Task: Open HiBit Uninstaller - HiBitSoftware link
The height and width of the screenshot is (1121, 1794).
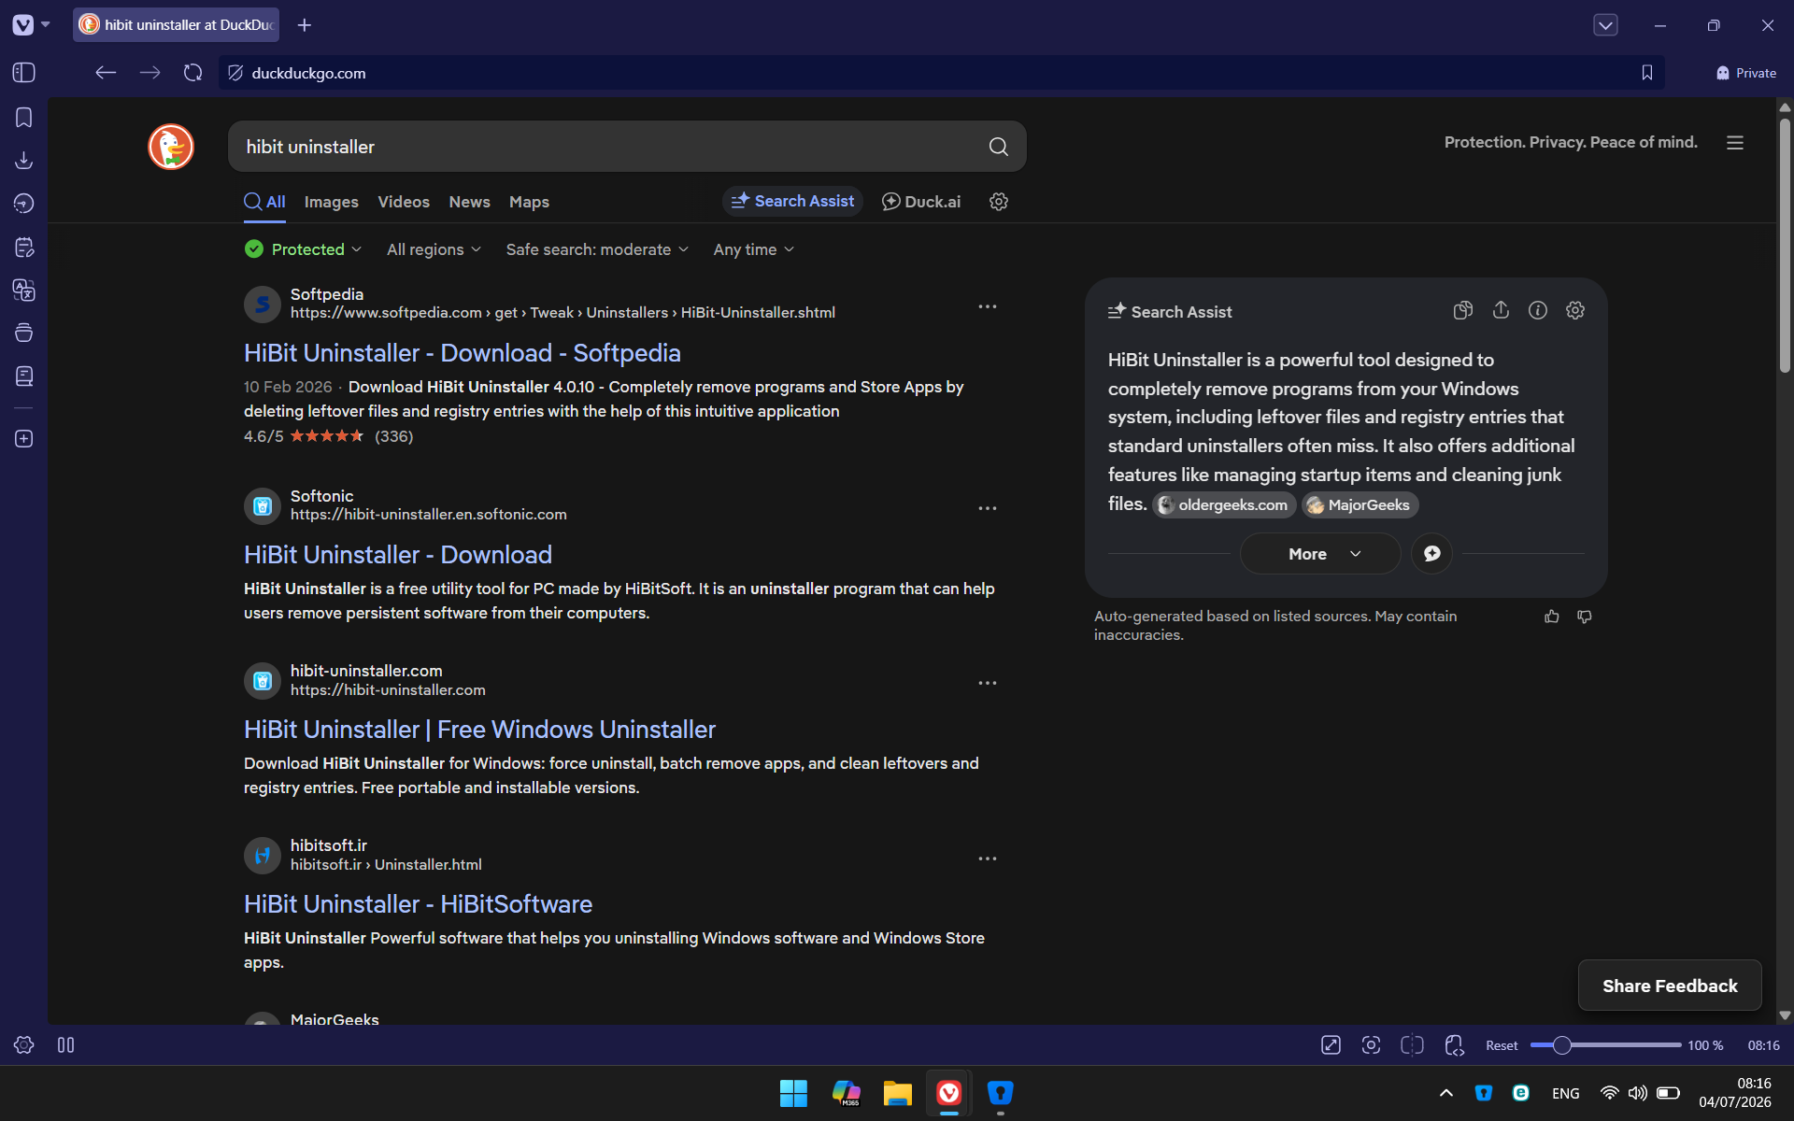Action: 418,904
